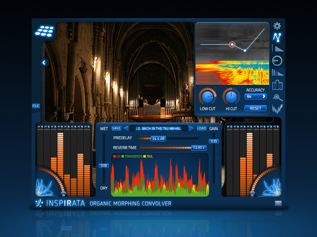Go to previous preset with the left arrow

(126, 128)
